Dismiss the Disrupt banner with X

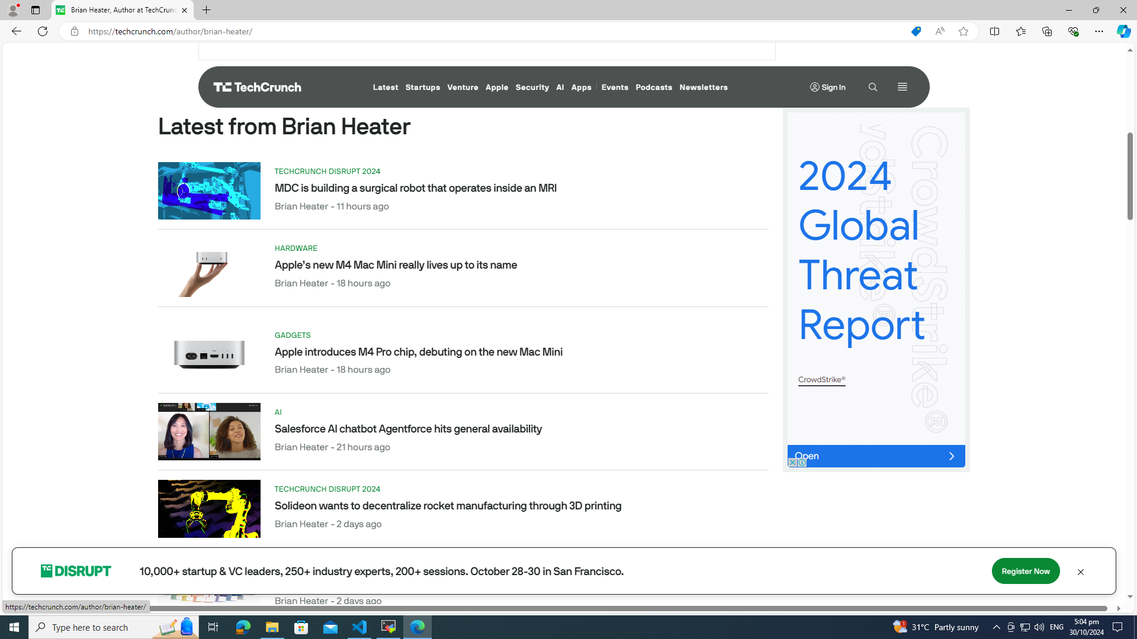tap(1080, 572)
